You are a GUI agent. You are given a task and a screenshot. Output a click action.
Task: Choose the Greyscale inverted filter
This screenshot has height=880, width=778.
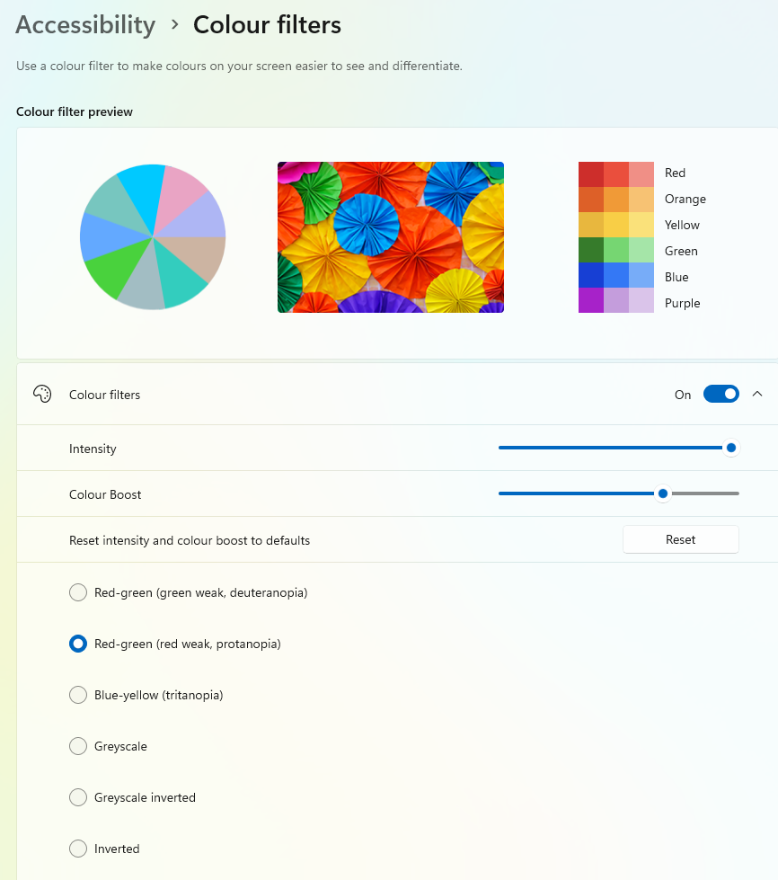78,797
